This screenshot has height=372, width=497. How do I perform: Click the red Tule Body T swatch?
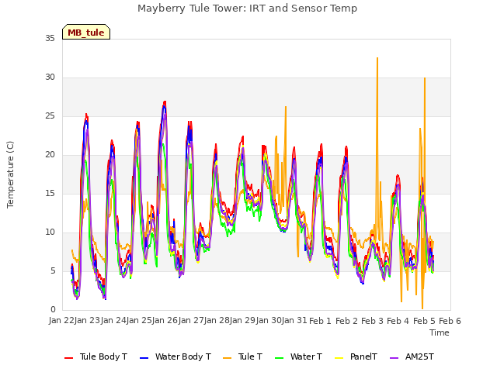69,358
